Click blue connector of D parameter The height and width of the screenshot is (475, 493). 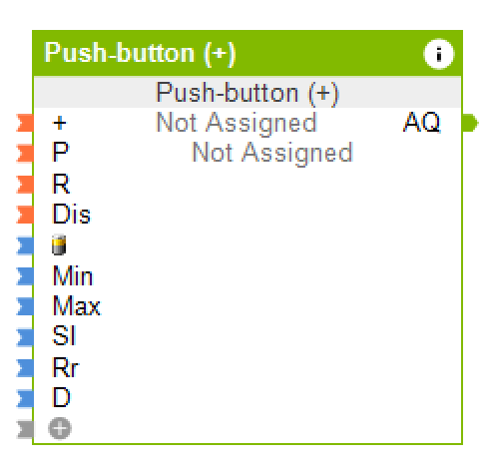tap(25, 398)
